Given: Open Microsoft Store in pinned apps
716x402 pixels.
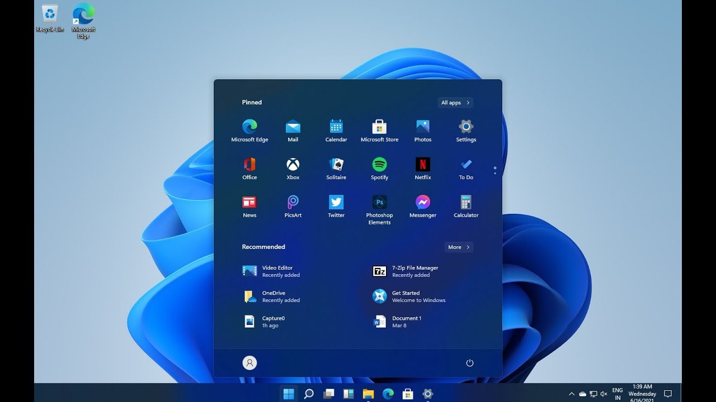Looking at the screenshot, I should pos(379,131).
